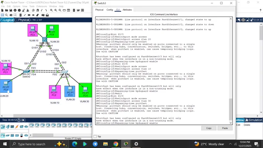Switch to Physical workspace view
Screen dimensions: 263x148
tap(22, 20)
